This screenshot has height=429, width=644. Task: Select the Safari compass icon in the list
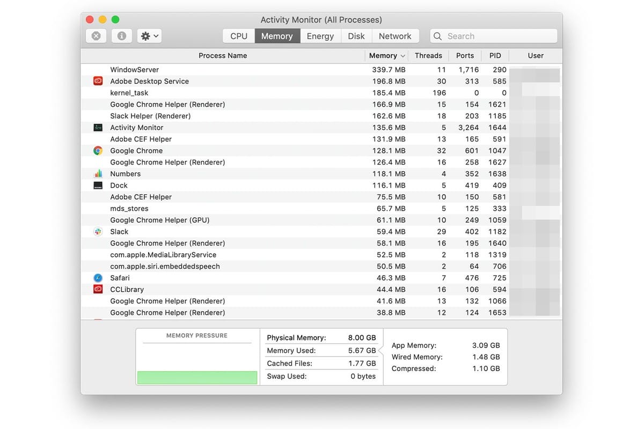click(97, 278)
